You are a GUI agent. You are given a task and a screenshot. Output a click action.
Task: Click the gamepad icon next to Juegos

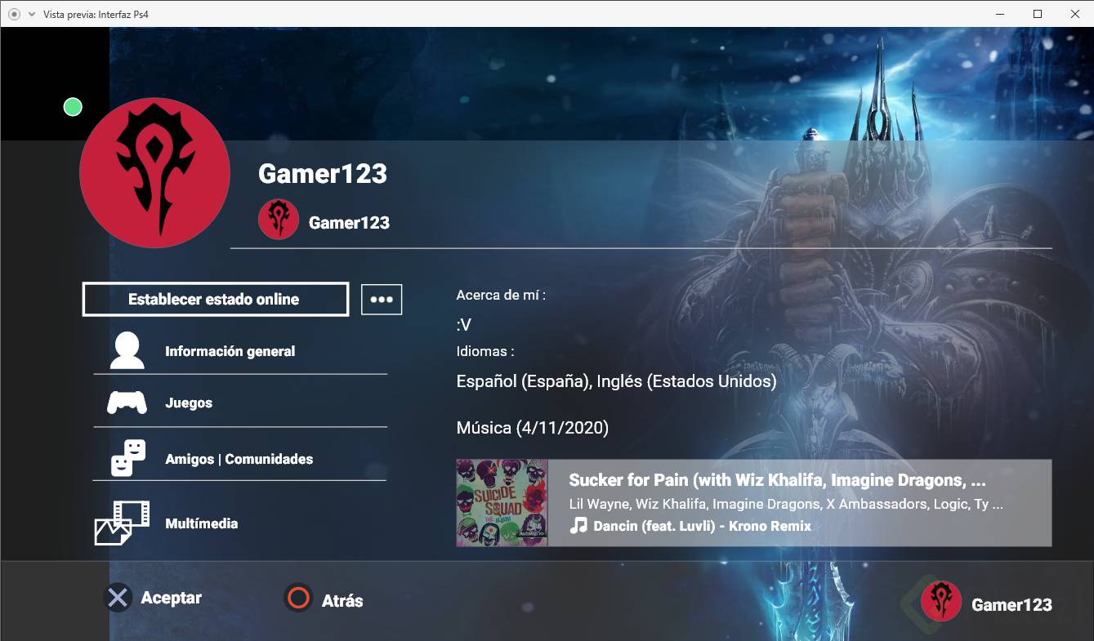(x=126, y=402)
